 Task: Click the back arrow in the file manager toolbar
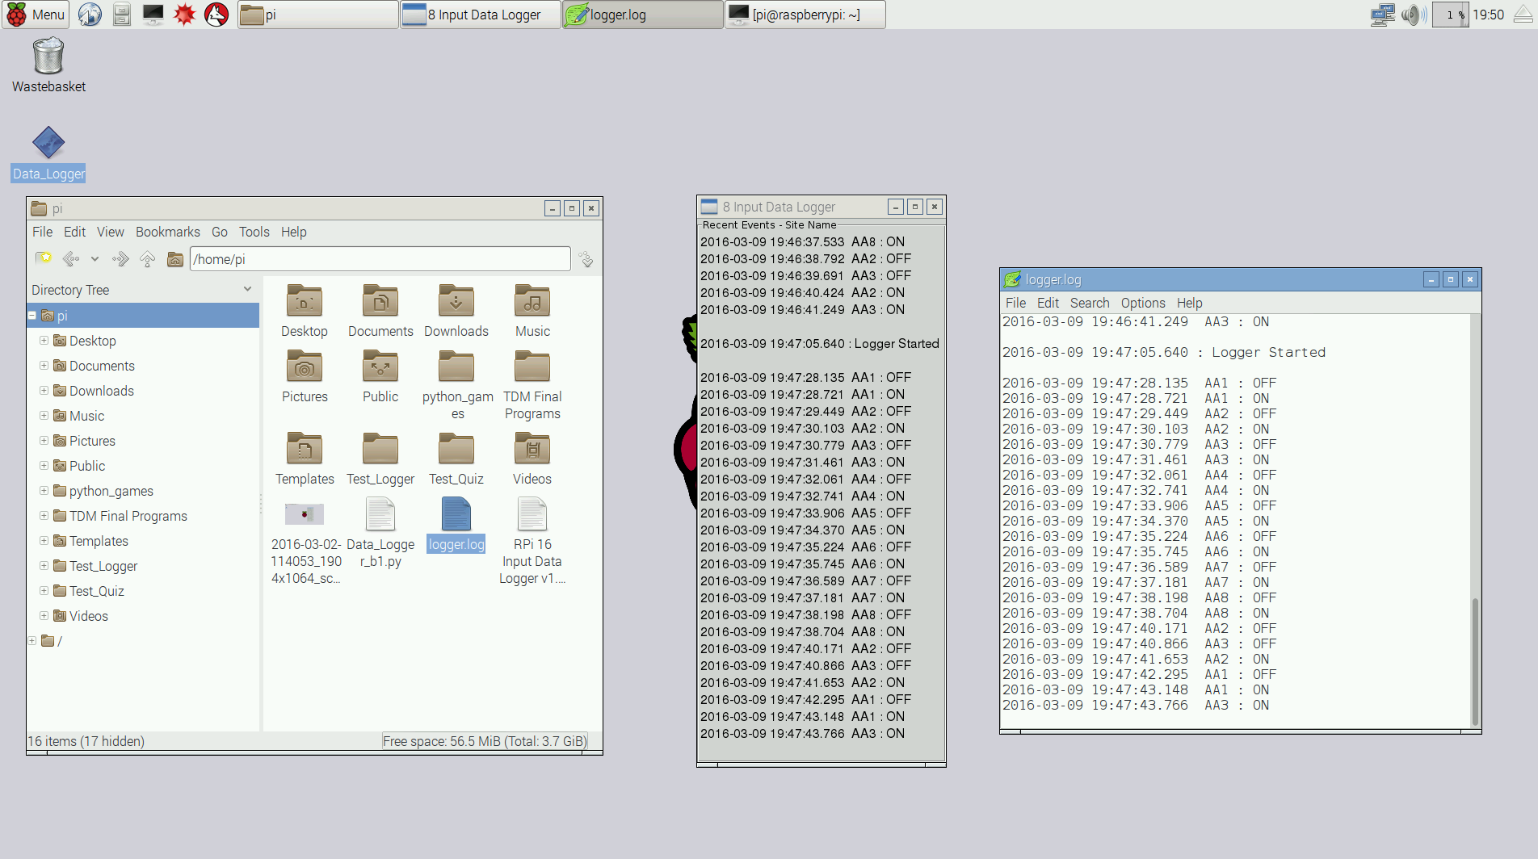click(x=70, y=258)
